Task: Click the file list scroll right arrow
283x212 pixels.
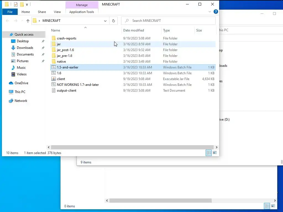Action: click(x=216, y=147)
